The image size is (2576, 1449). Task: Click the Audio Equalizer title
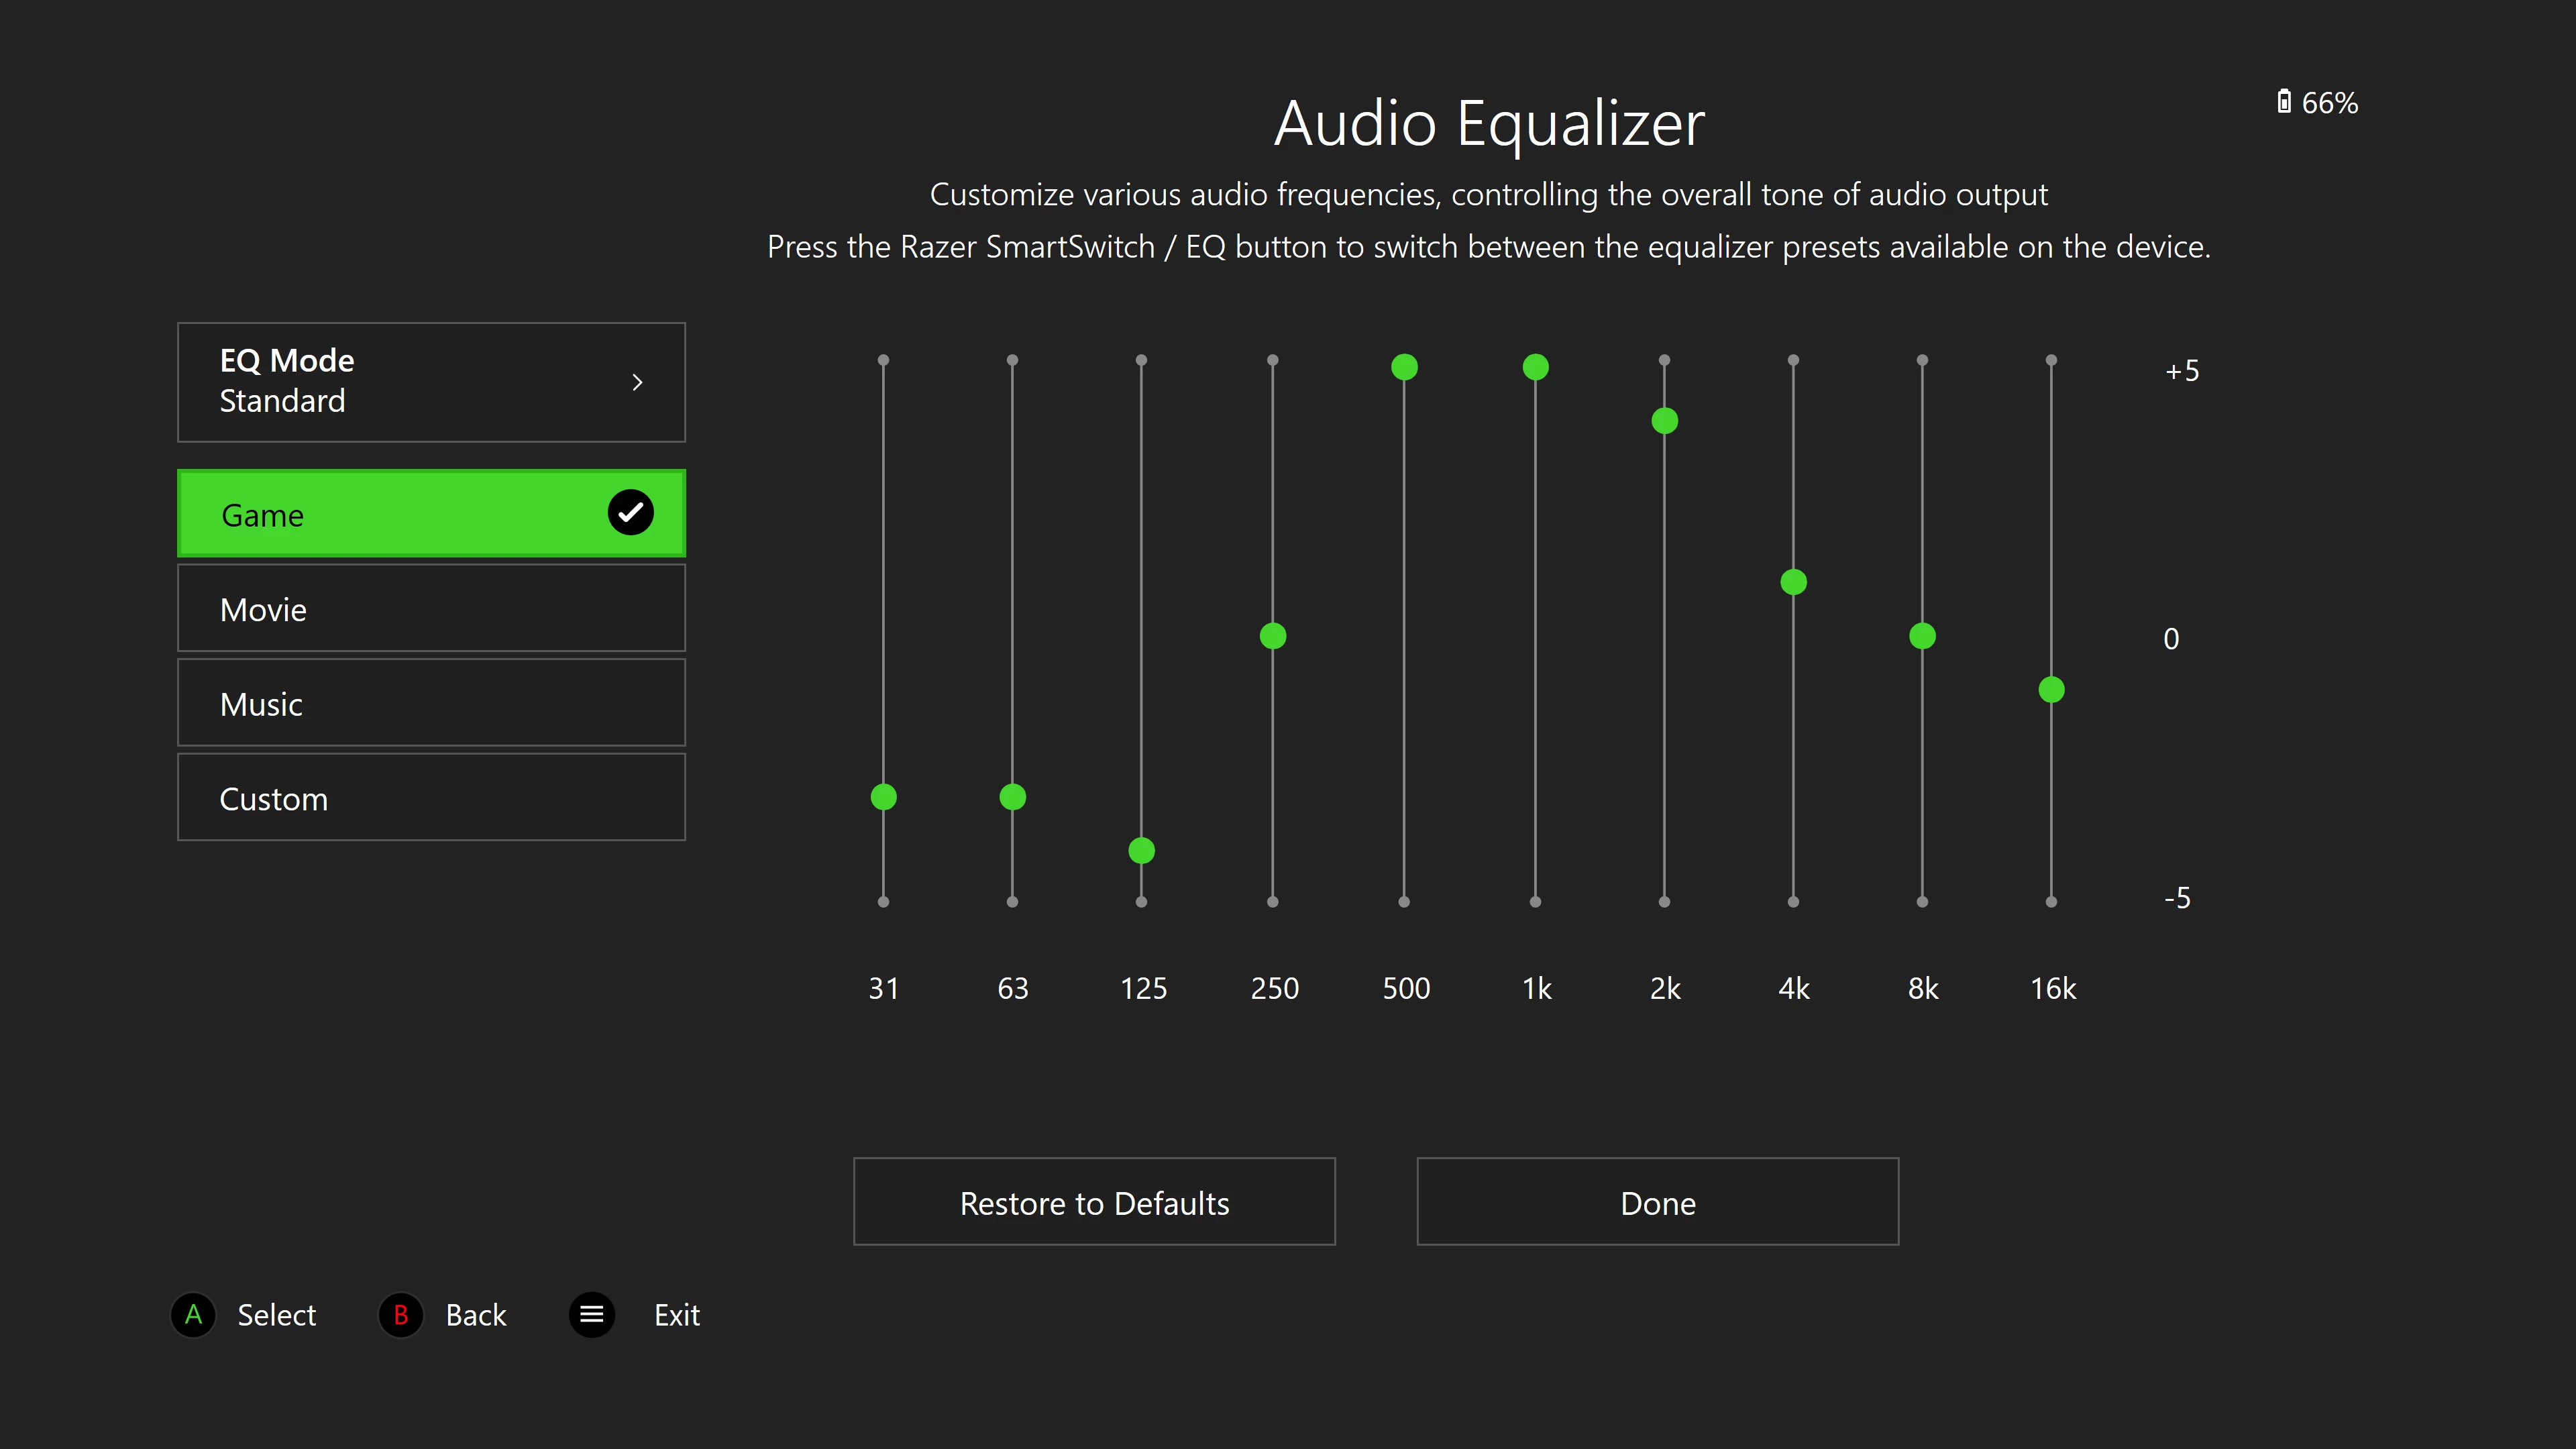1489,124
